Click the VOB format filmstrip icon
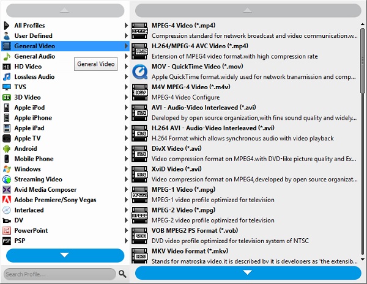This screenshot has width=367, height=284. tap(139, 236)
